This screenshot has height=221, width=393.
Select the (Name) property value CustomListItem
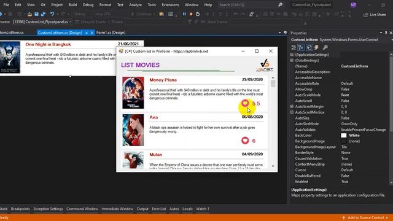pos(354,66)
